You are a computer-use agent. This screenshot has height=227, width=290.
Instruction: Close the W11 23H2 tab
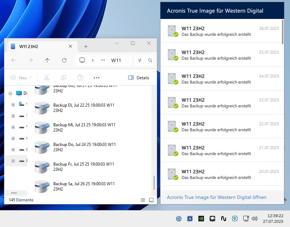coord(71,46)
